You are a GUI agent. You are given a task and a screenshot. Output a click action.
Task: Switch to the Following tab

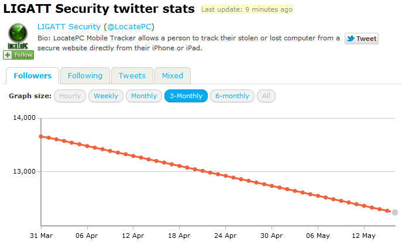tap(85, 75)
